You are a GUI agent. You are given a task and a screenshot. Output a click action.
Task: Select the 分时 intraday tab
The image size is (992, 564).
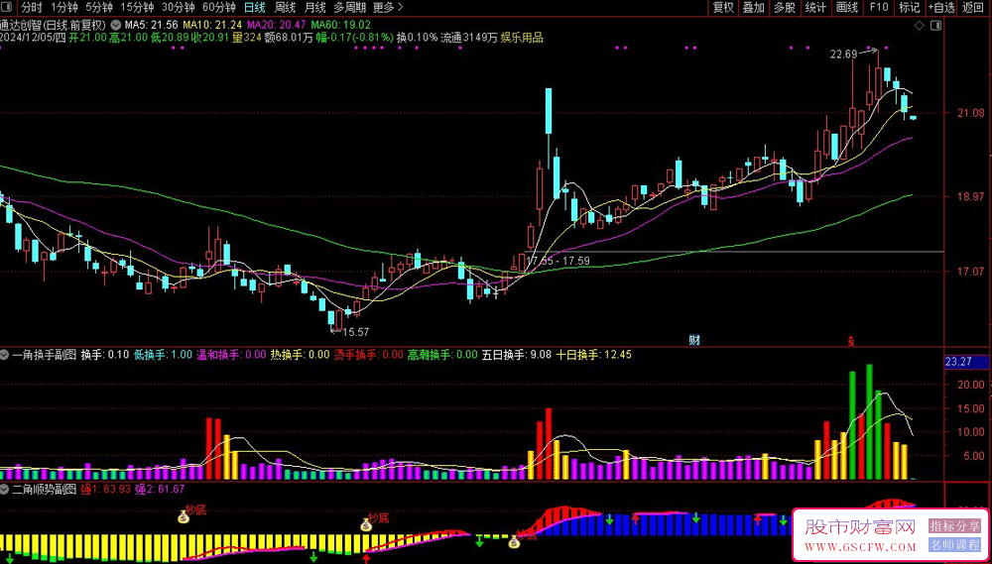click(32, 8)
